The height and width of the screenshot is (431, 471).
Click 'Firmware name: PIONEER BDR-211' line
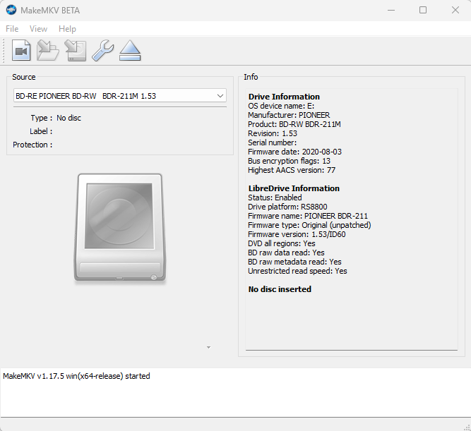(308, 216)
